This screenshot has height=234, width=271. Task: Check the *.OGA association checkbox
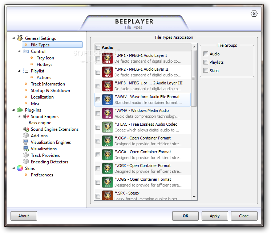(x=98, y=155)
